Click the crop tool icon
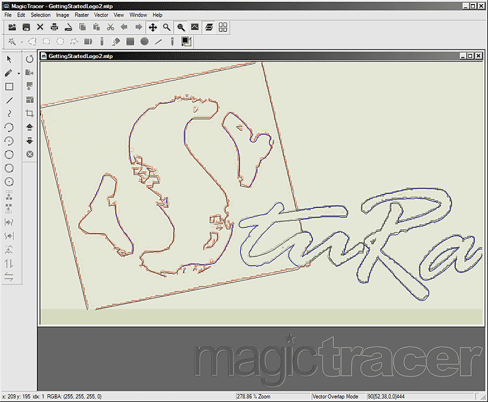 30,114
